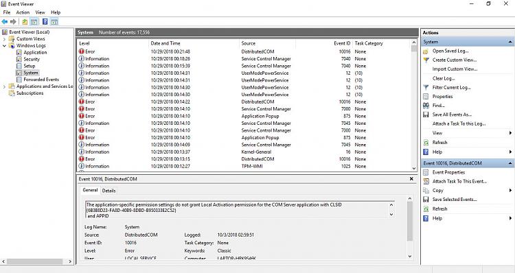Click the Properties page icon in Actions
515x273 pixels.
426,97
